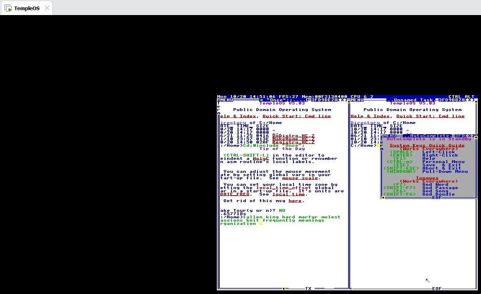Follow the mouse scale link
The height and width of the screenshot is (294, 481).
tap(300, 178)
